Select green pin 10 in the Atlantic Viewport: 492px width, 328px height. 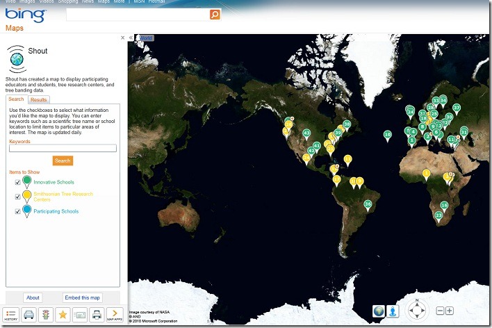click(388, 136)
